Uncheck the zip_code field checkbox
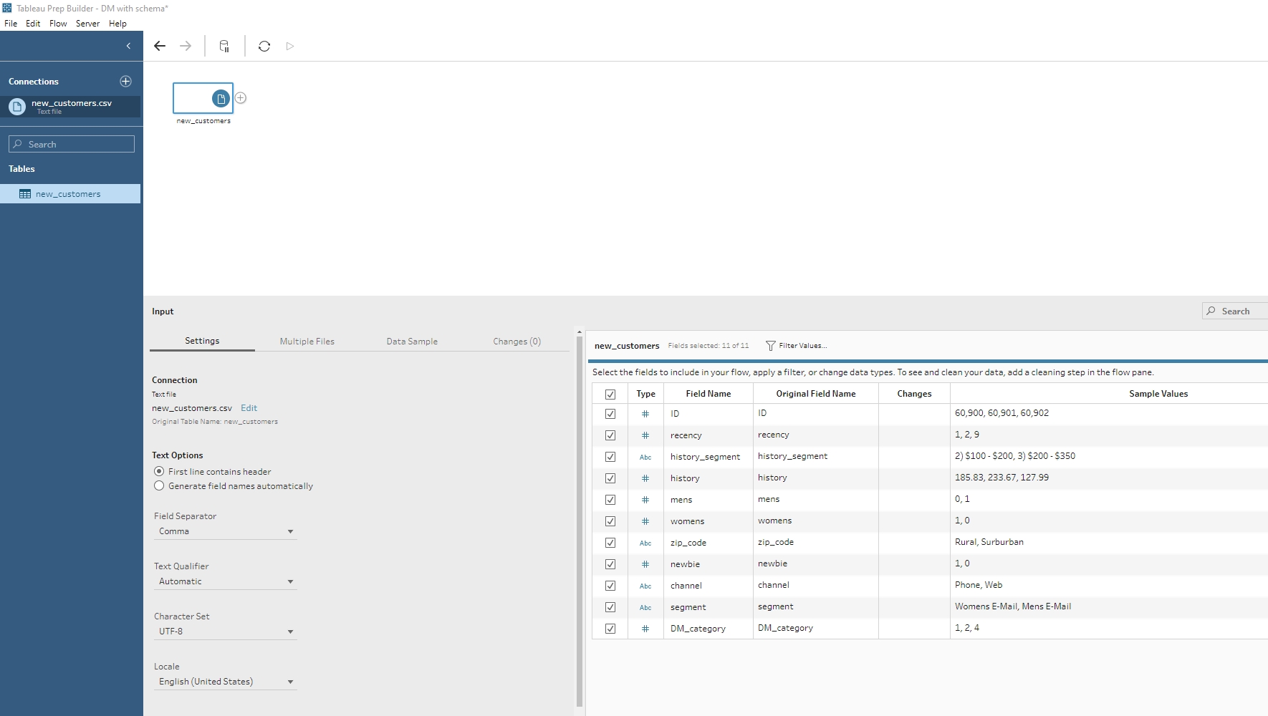Image resolution: width=1268 pixels, height=716 pixels. pos(610,543)
